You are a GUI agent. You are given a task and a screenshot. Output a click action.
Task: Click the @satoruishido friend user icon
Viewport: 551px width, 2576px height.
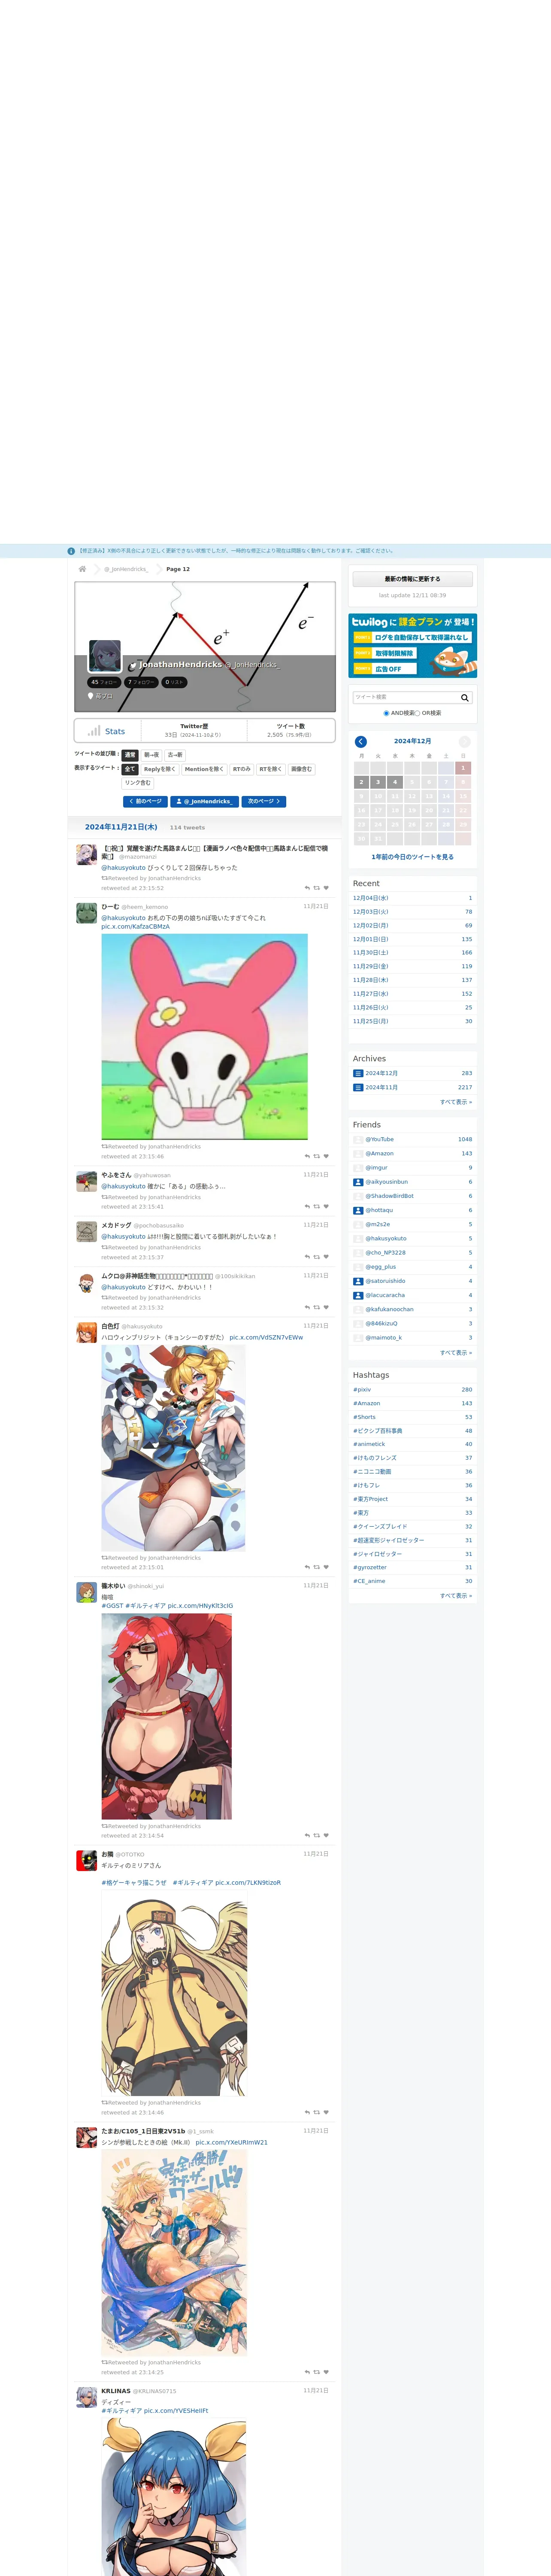pos(358,1281)
